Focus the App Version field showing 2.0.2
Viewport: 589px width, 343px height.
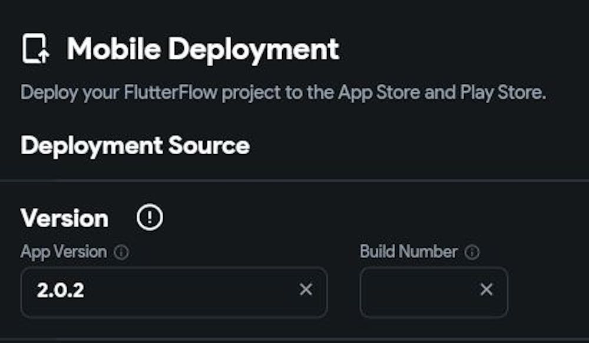pyautogui.click(x=174, y=292)
